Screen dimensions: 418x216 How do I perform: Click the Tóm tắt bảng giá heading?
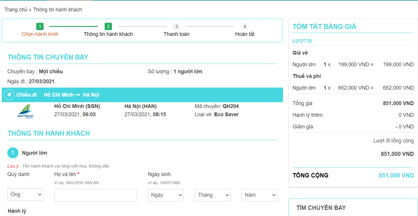[324, 27]
